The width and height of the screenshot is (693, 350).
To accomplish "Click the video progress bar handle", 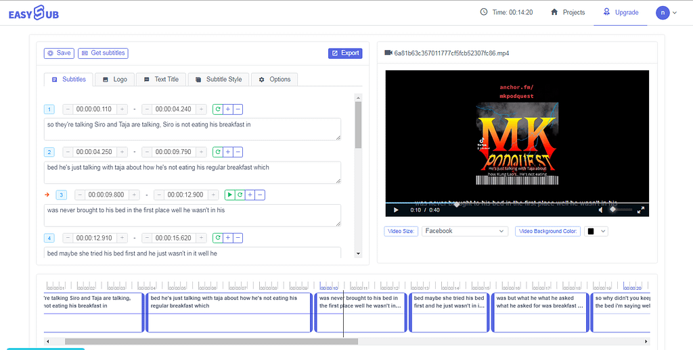I will [x=457, y=204].
